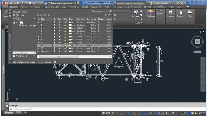Click the New property filter icon
The image size is (207, 116).
tap(14, 15)
